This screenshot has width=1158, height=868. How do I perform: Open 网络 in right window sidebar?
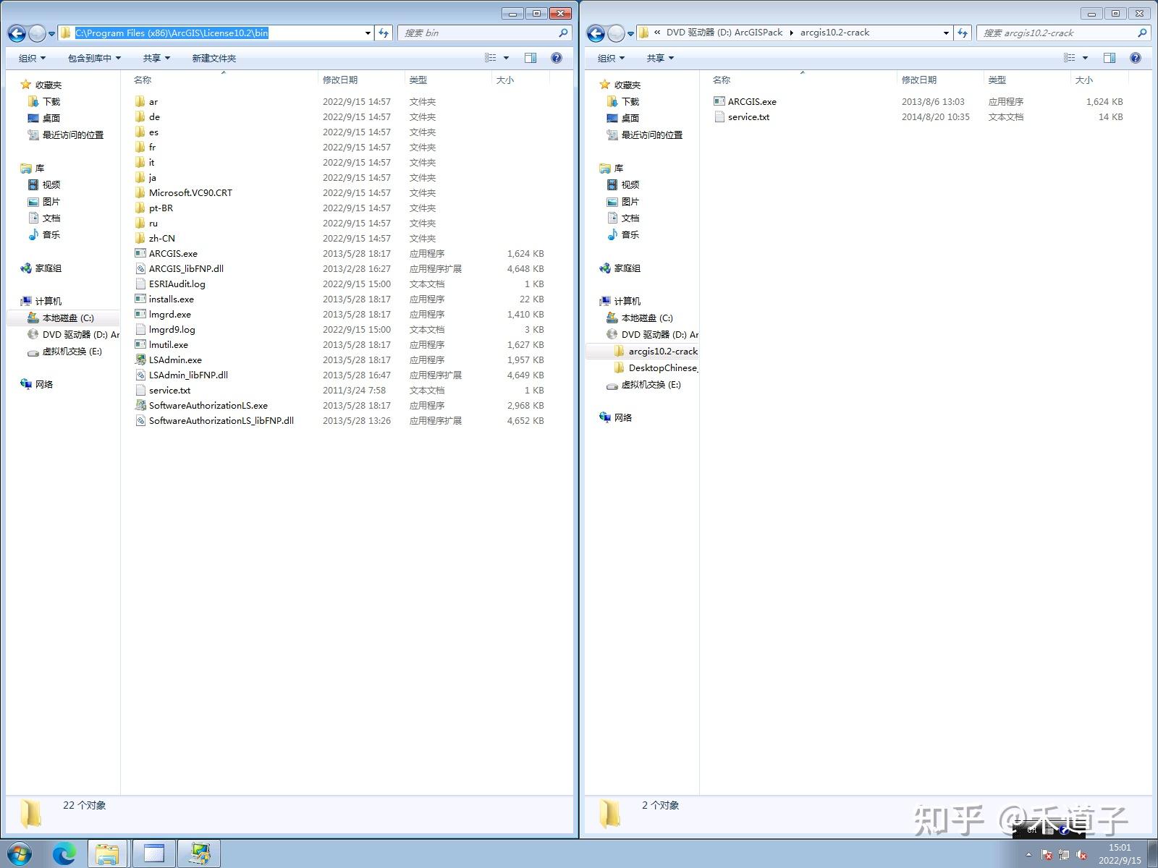[x=623, y=418]
